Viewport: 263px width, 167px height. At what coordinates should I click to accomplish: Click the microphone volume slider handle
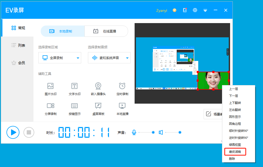[153, 132]
